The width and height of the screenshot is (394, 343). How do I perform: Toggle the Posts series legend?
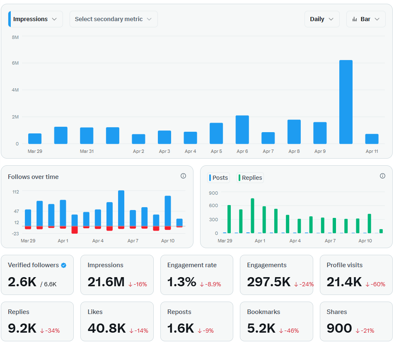[219, 178]
